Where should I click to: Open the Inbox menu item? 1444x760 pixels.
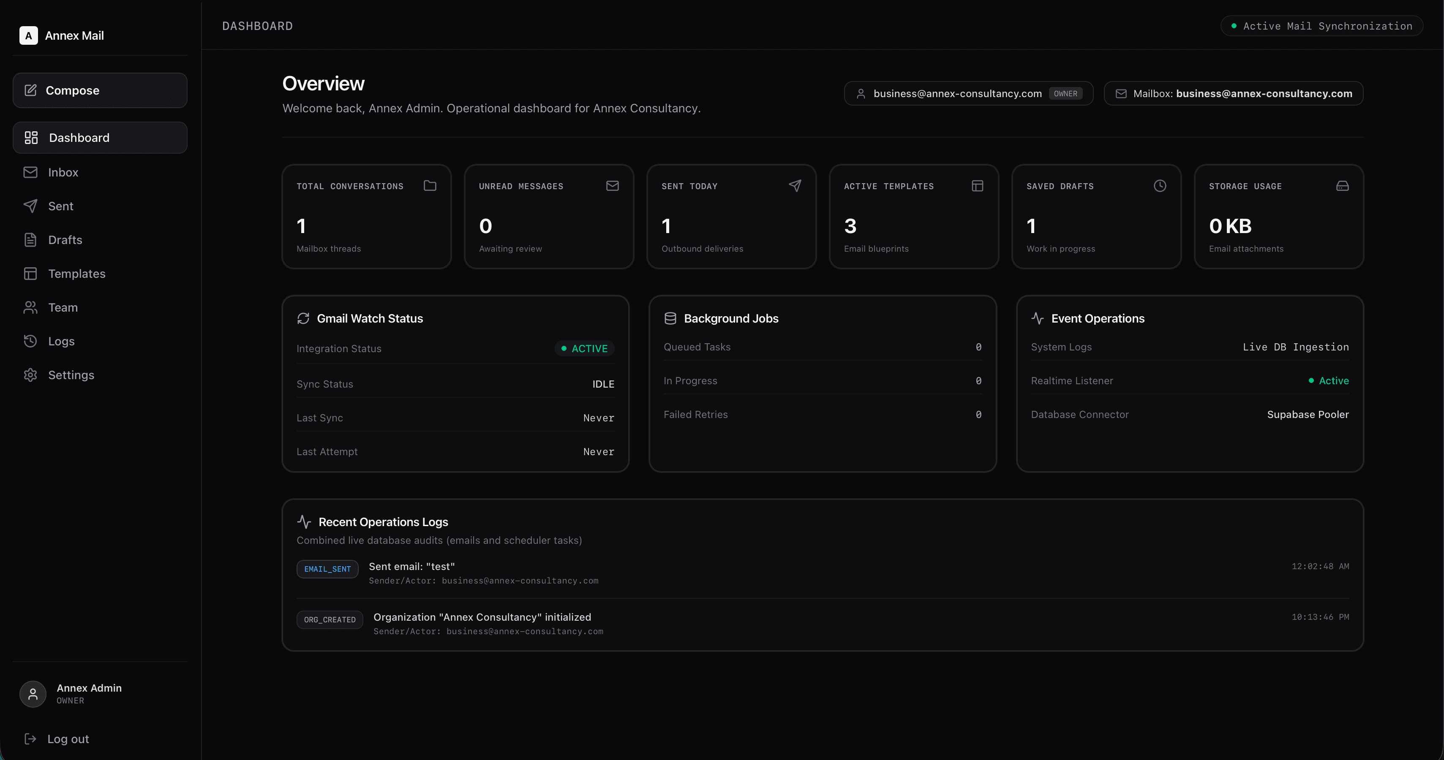coord(100,172)
